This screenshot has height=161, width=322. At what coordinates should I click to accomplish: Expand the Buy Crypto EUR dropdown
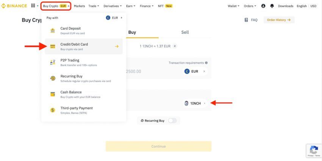click(56, 6)
